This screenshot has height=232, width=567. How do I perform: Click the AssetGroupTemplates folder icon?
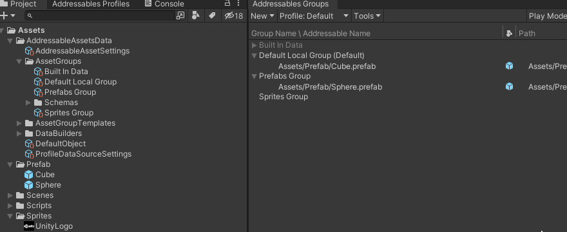click(29, 123)
